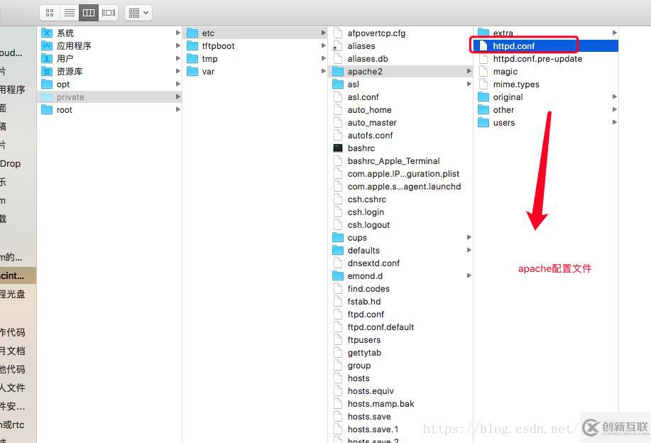Click the etc folder icon
The image size is (651, 443).
point(192,33)
